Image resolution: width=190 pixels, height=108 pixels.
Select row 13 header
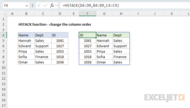[3, 84]
